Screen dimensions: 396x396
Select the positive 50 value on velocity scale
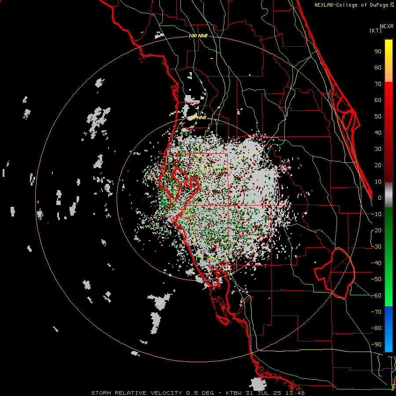378,117
